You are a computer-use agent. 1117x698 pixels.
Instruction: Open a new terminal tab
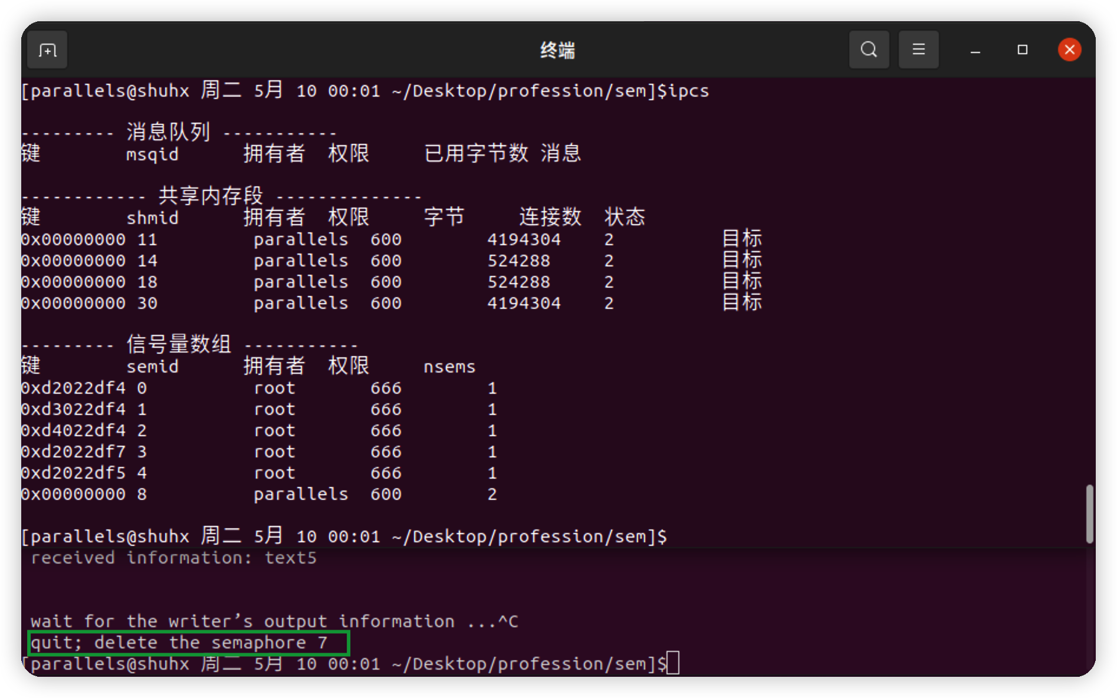click(47, 50)
